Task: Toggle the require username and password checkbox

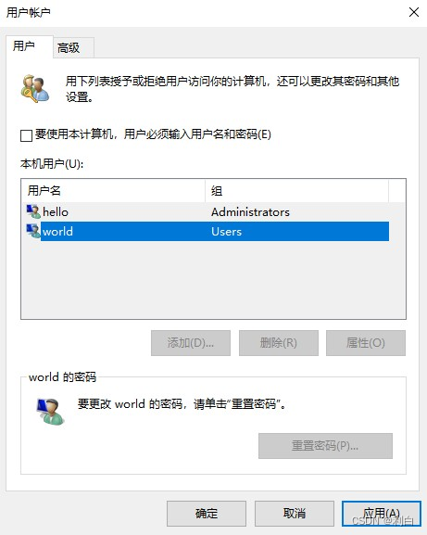Action: click(x=26, y=135)
